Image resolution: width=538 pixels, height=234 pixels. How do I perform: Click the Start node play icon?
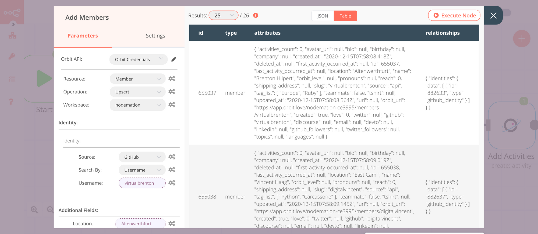[44, 78]
